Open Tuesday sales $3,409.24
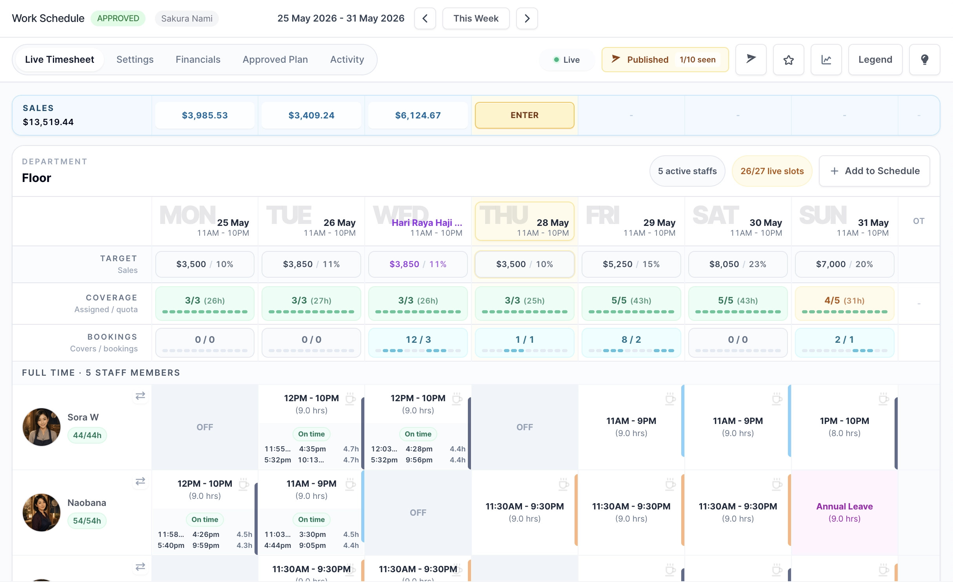The image size is (953, 582). pyautogui.click(x=311, y=115)
